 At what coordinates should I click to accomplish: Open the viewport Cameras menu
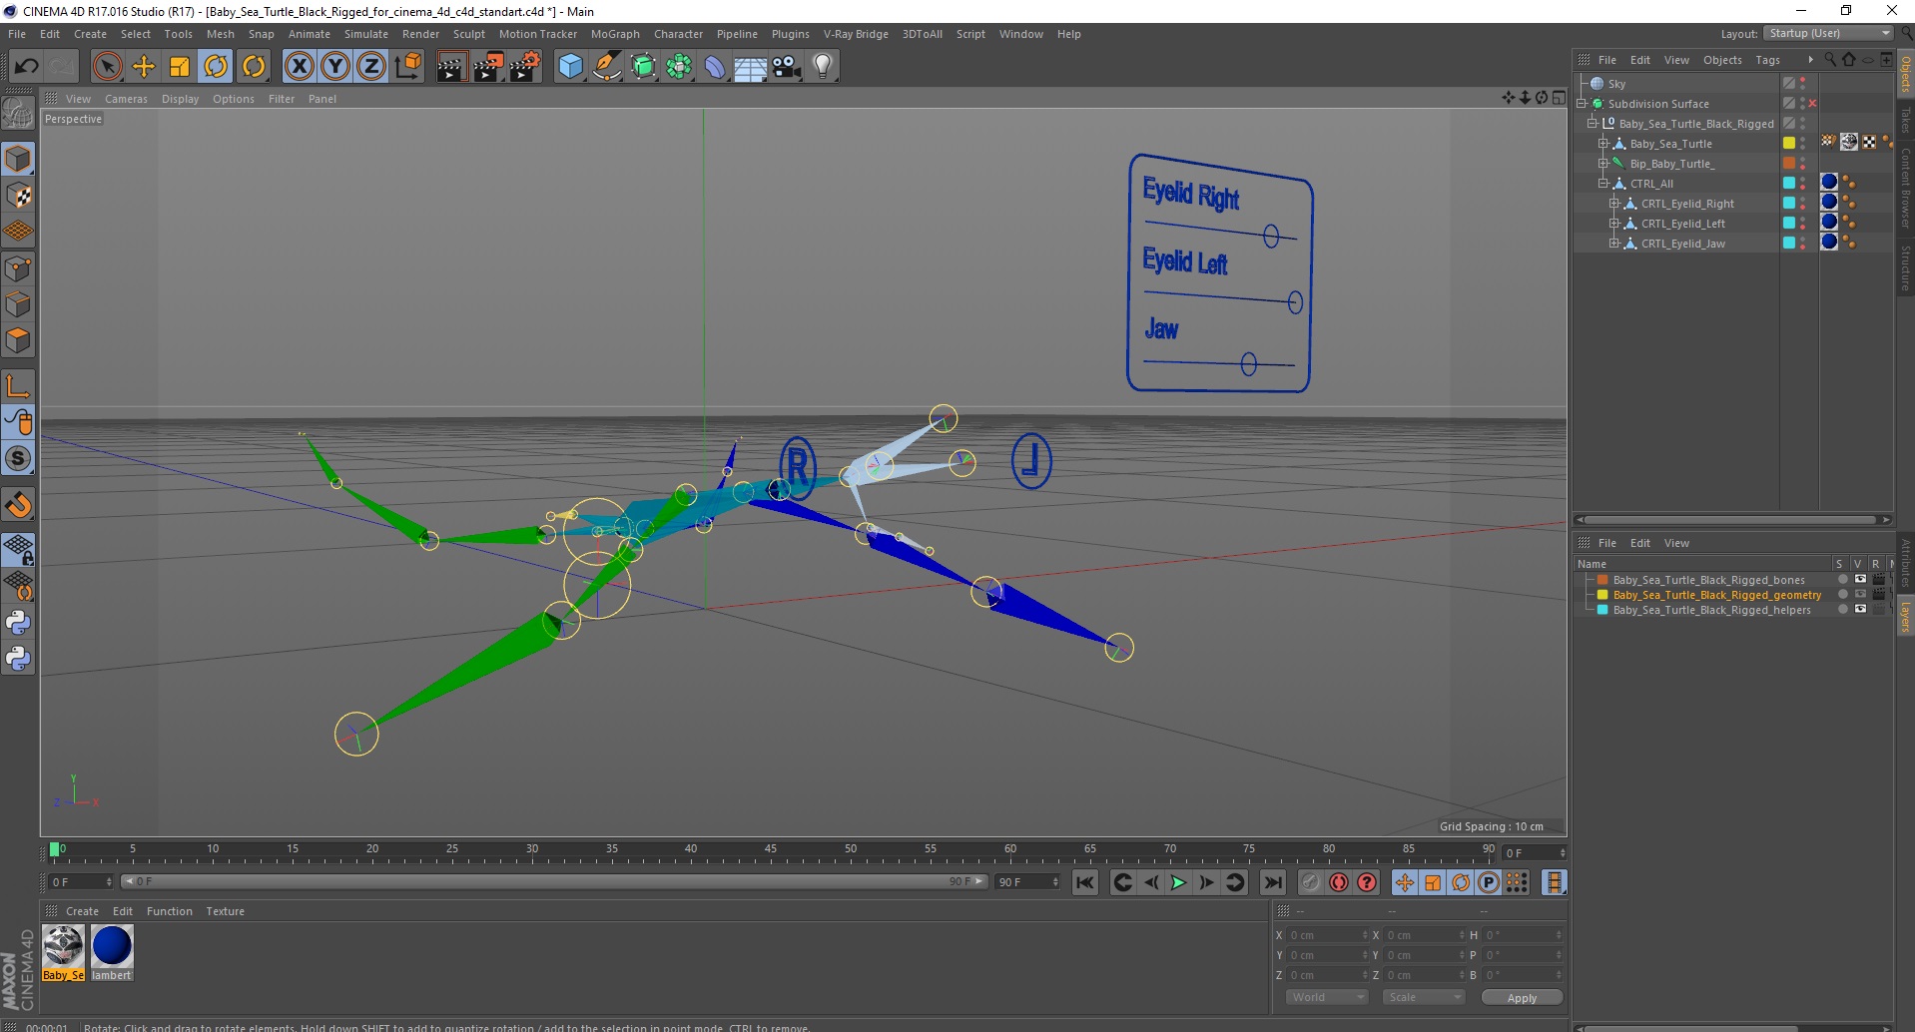coord(126,99)
